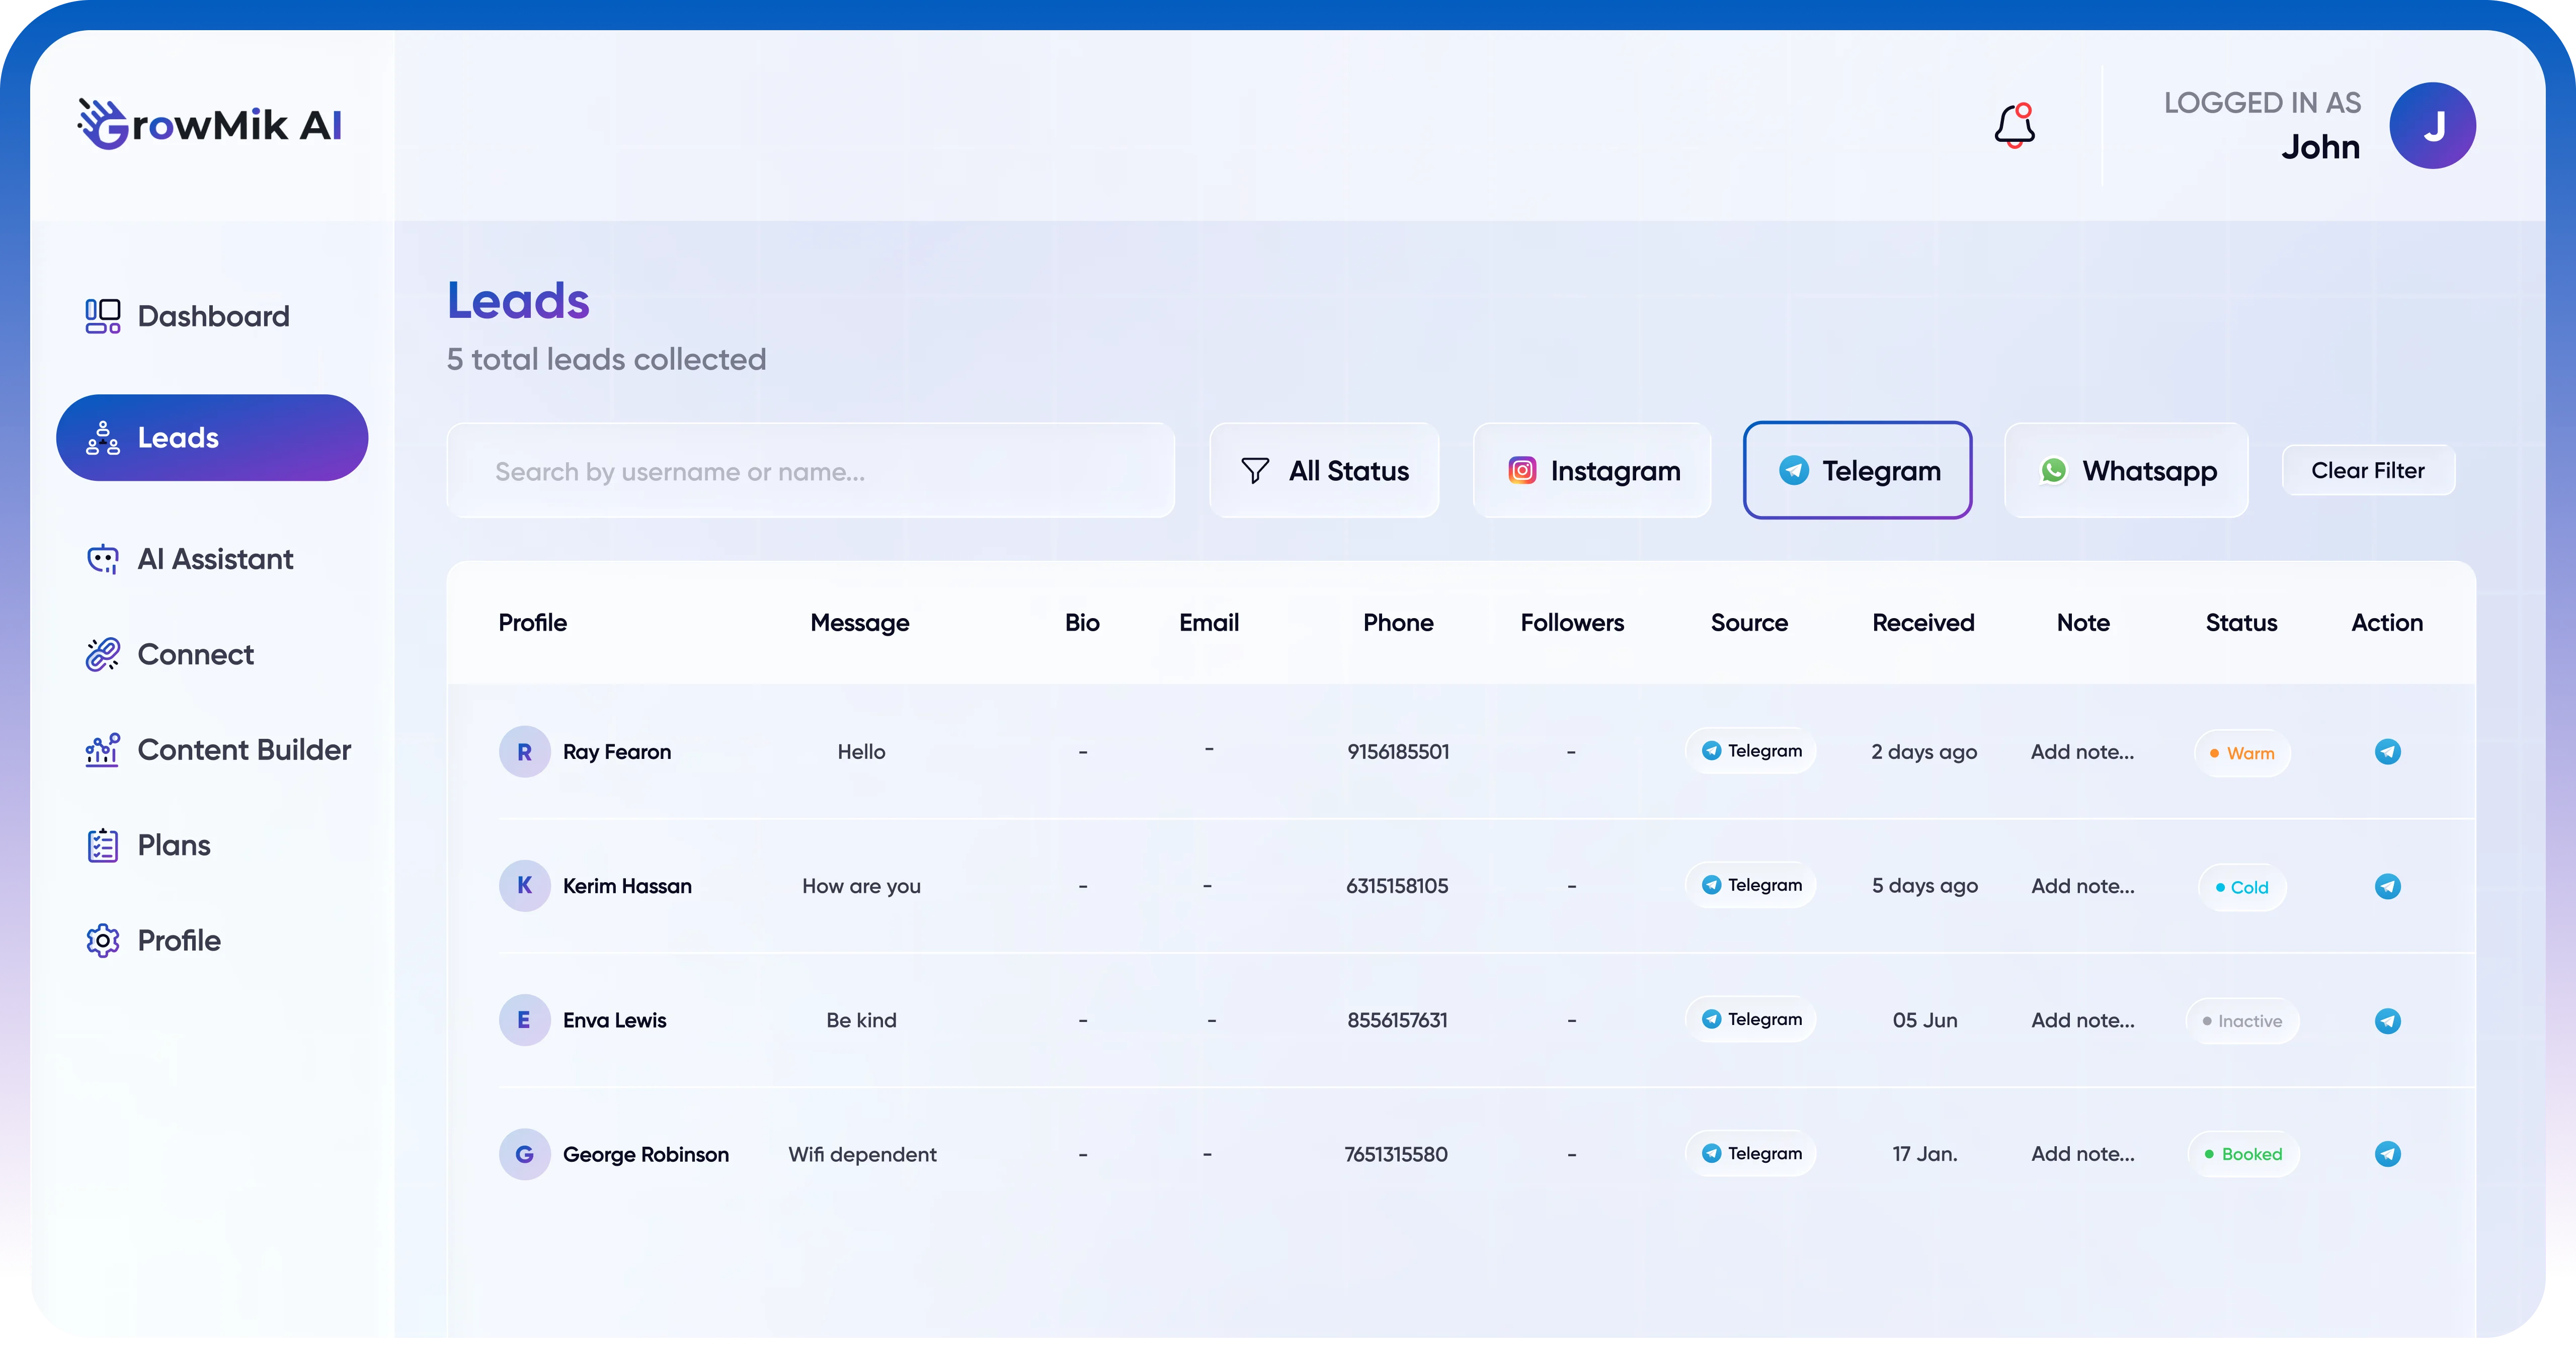Click the Clear Filter button
This screenshot has height=1368, width=2576.
(x=2368, y=470)
